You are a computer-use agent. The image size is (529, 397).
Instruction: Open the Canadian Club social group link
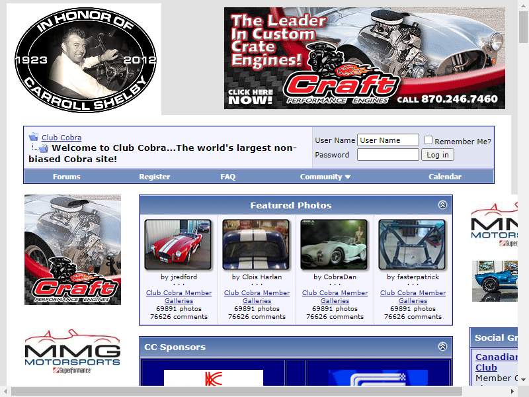pos(497,362)
